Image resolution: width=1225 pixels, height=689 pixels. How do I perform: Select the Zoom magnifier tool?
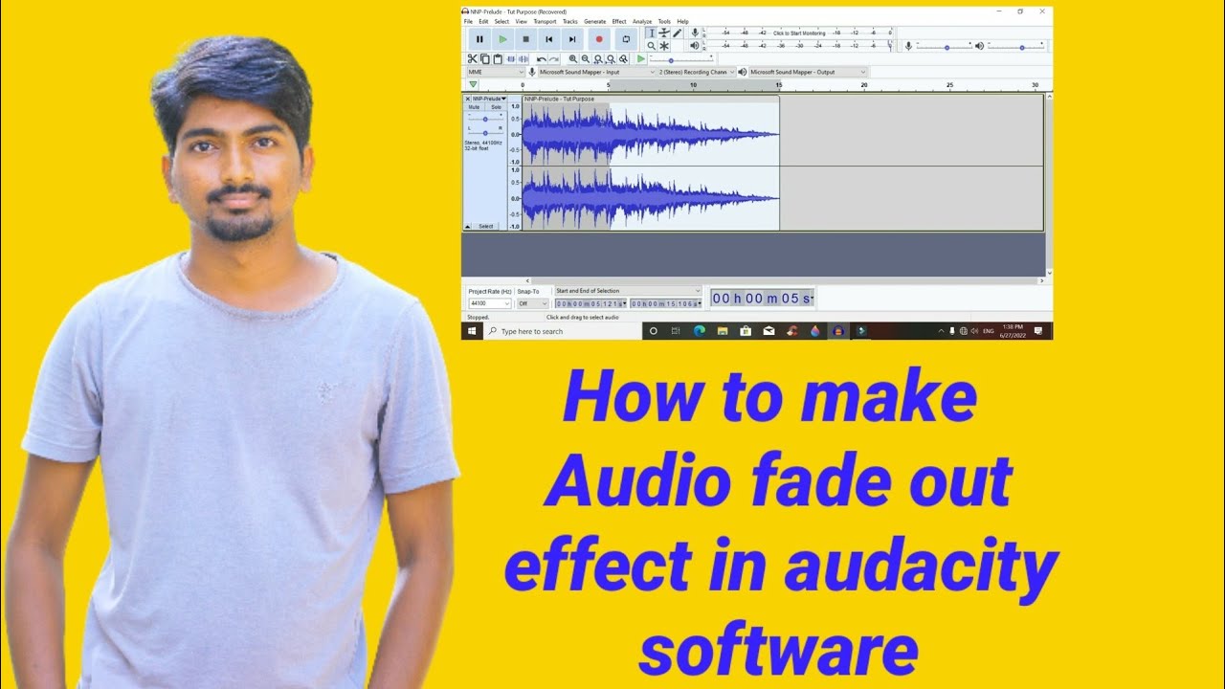coord(652,46)
